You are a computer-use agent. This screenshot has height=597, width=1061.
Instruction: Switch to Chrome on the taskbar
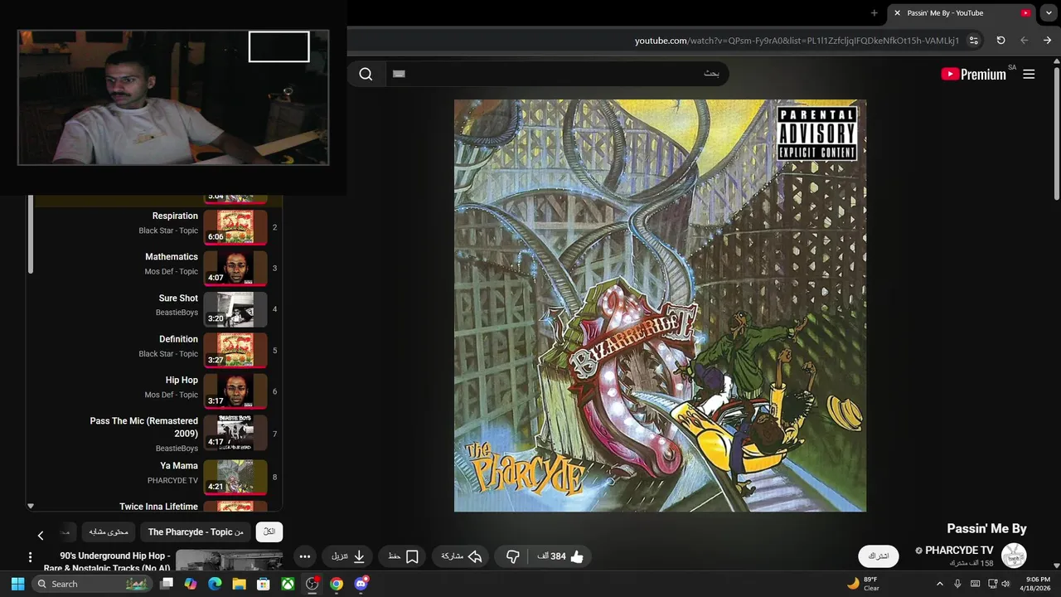click(x=337, y=584)
